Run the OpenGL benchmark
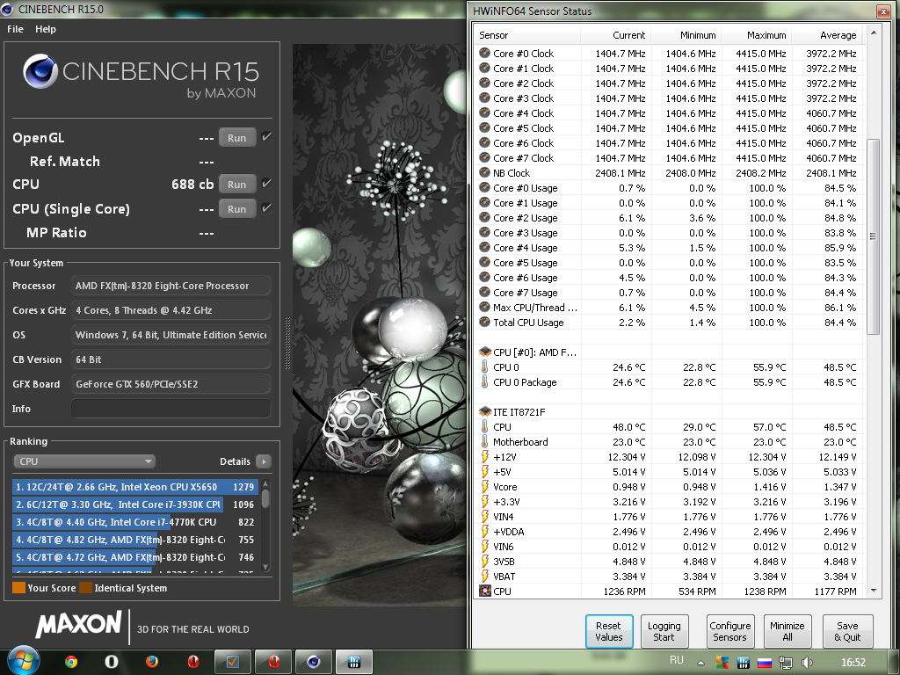 coord(237,138)
